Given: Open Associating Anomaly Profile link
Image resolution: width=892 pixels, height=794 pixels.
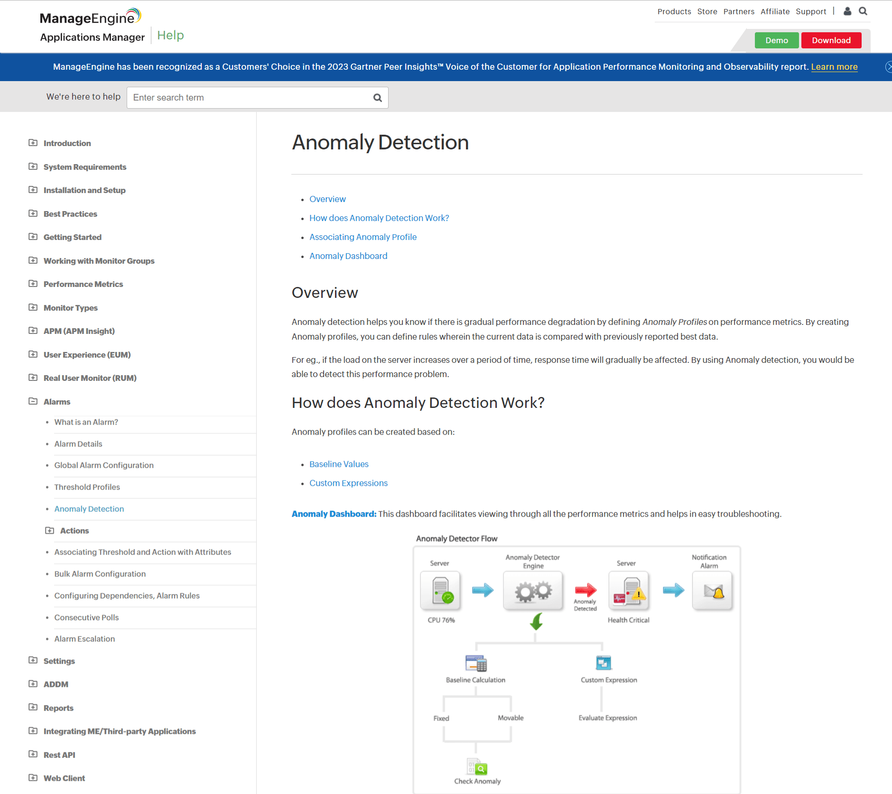Looking at the screenshot, I should [363, 237].
